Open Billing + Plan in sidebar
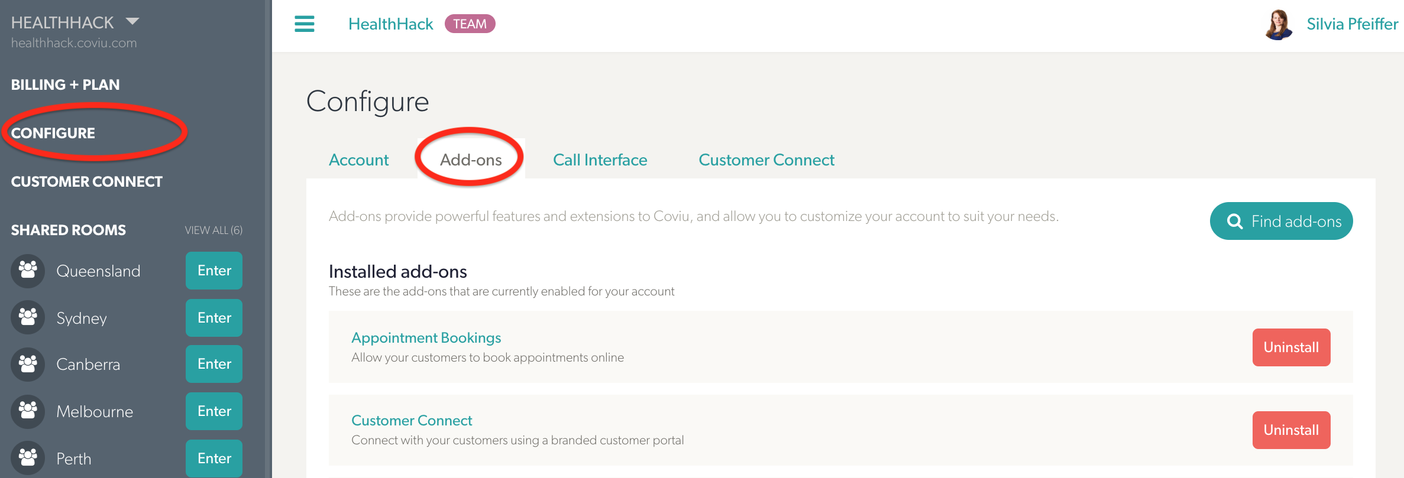The height and width of the screenshot is (478, 1404). point(65,84)
